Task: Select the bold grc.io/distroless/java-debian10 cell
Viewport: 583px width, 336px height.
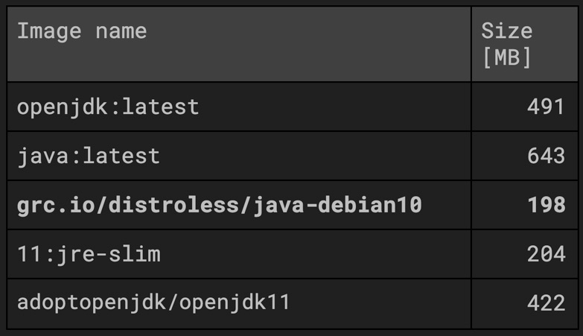Action: pyautogui.click(x=219, y=205)
